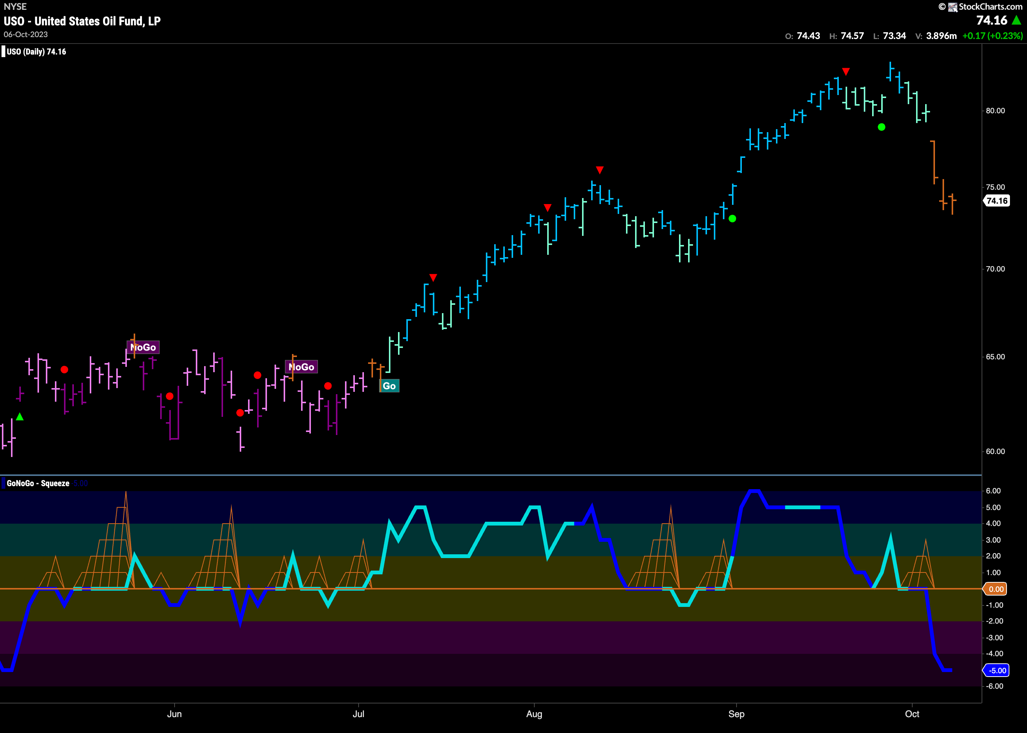Image resolution: width=1027 pixels, height=733 pixels.
Task: Click the 74.16 price tag on the axis
Action: click(997, 201)
